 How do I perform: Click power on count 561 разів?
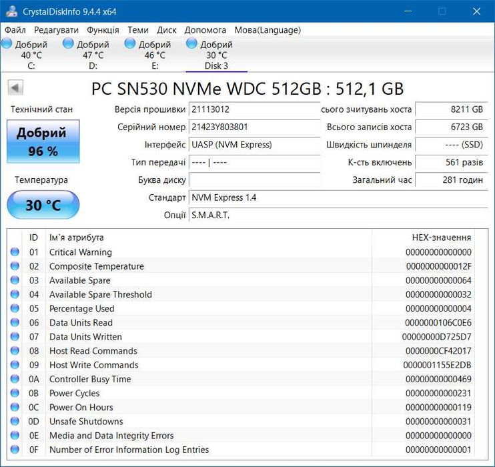click(452, 162)
